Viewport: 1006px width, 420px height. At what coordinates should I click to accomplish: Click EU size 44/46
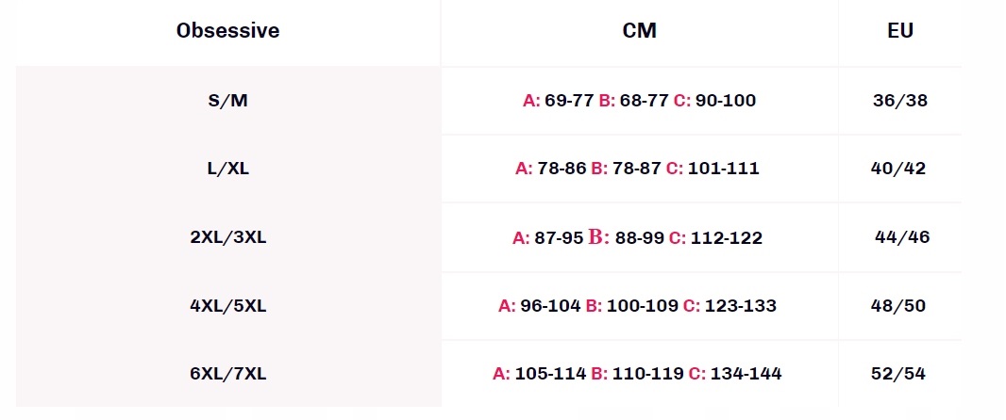[902, 237]
